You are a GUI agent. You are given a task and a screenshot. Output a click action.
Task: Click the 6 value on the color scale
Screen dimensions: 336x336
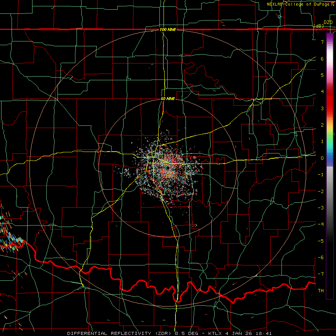pos(322,59)
